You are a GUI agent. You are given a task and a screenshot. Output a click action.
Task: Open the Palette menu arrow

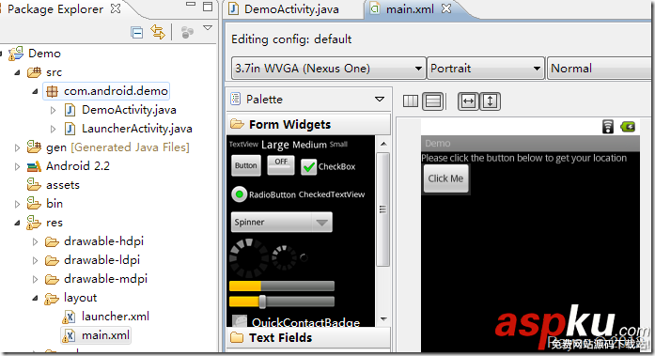(x=380, y=100)
